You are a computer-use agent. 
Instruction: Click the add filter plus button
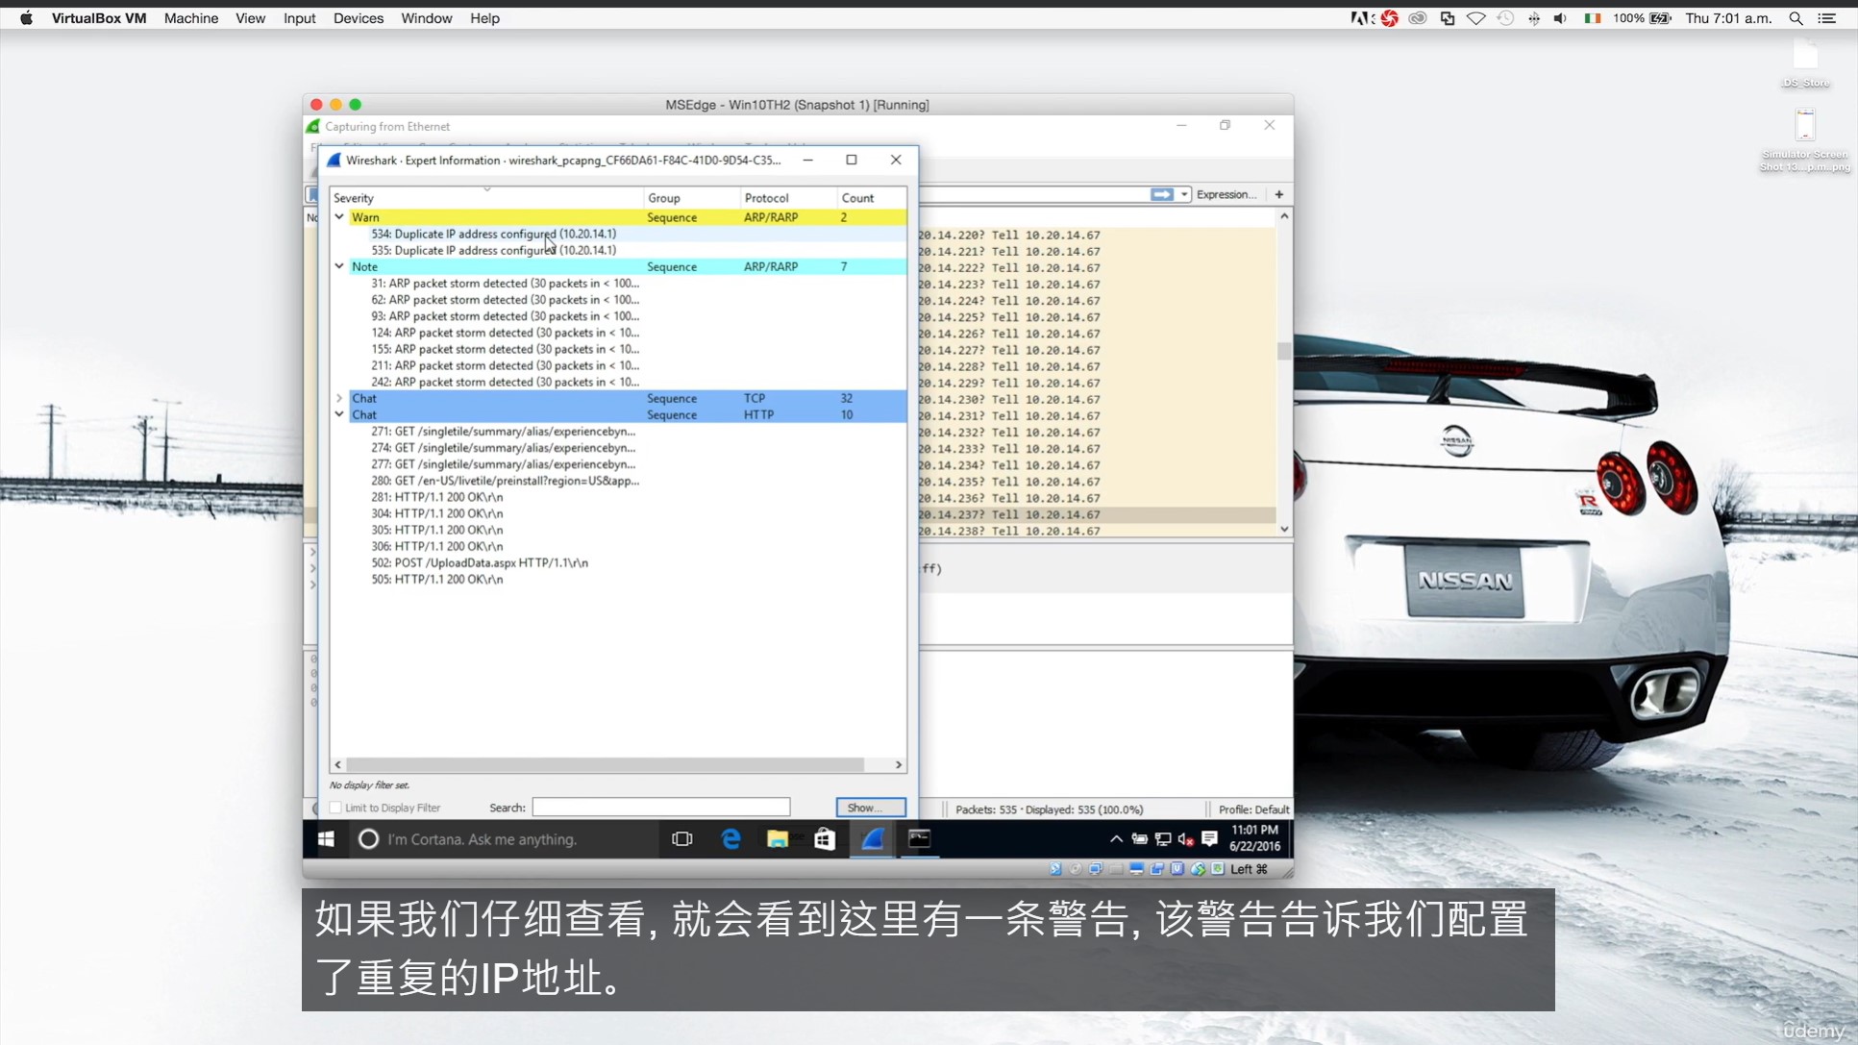(1279, 194)
